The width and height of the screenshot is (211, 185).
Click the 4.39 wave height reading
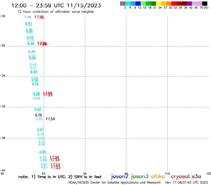[x=44, y=160]
